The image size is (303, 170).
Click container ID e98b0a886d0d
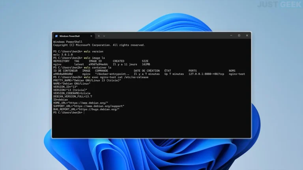[x=63, y=74]
